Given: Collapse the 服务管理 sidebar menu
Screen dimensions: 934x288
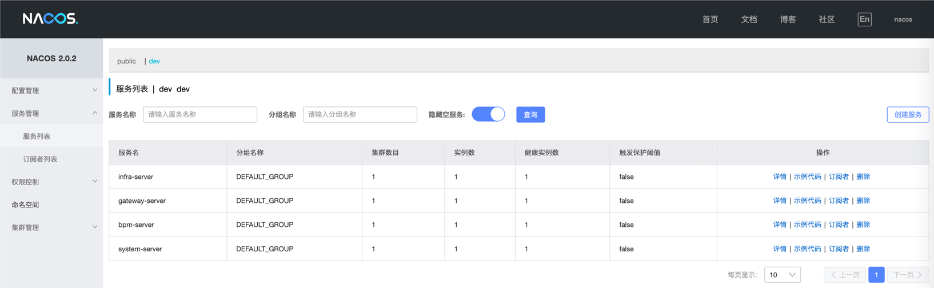Looking at the screenshot, I should 51,113.
